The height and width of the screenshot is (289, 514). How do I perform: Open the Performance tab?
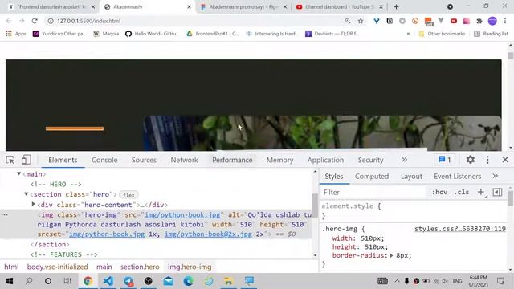coord(232,160)
